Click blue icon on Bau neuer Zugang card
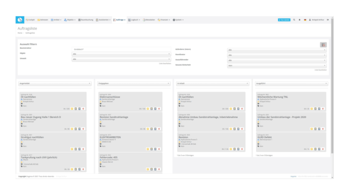This screenshot has height=196, width=349. pos(80,129)
